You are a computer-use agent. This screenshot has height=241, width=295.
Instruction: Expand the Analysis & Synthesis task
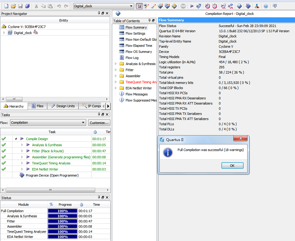[22, 145]
